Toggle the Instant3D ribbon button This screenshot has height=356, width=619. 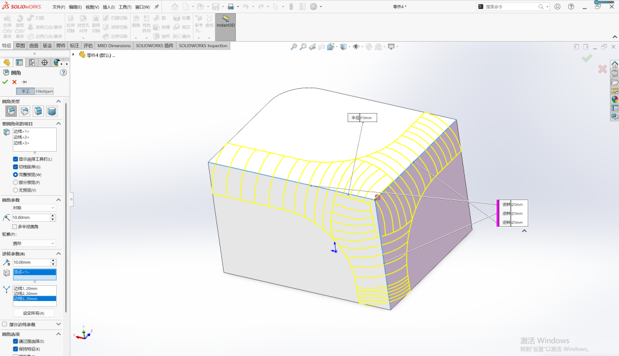pos(225,27)
